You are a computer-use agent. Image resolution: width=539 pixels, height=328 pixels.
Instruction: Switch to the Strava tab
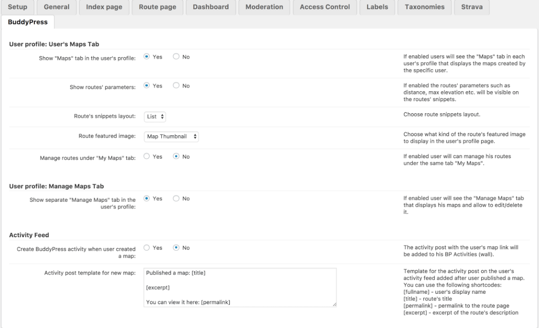tap(472, 7)
